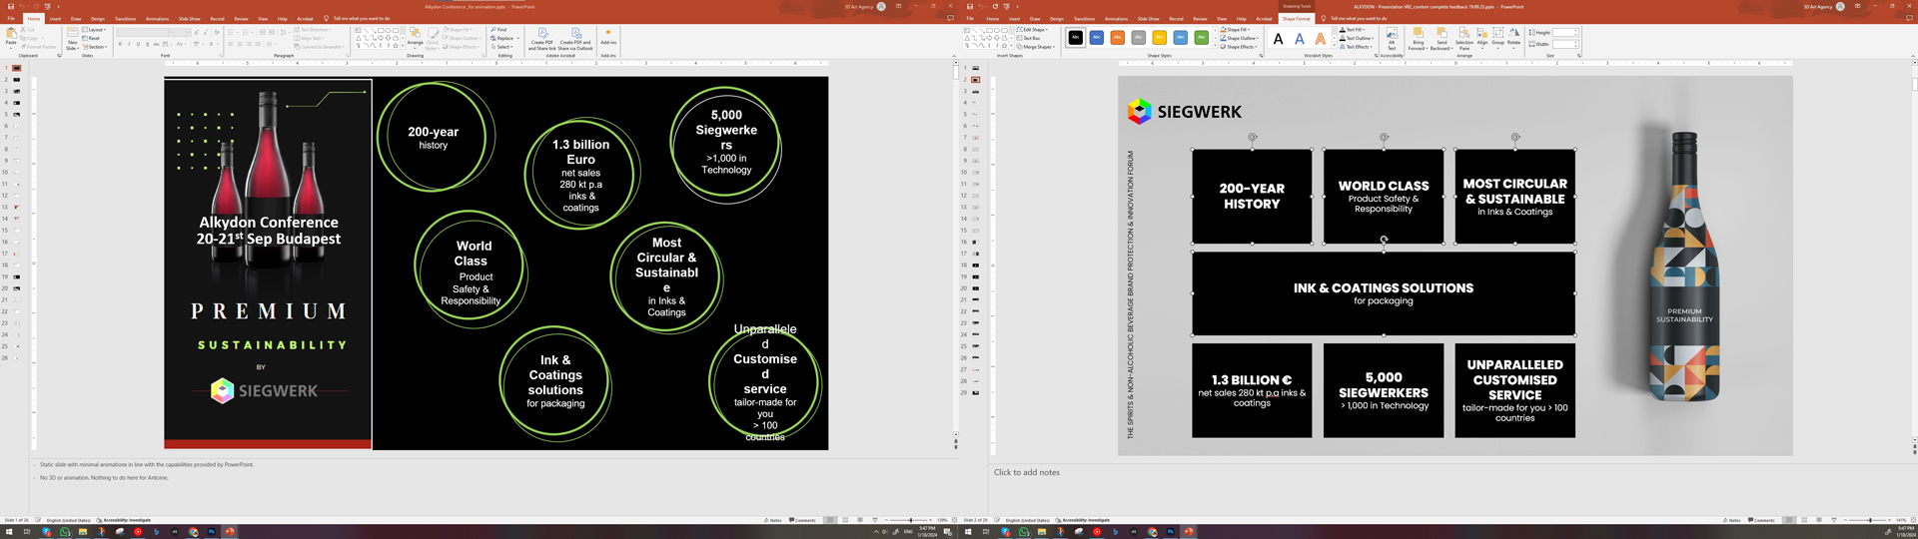
Task: Toggle Comments in the Alkydon Conference window status bar
Action: tap(802, 520)
